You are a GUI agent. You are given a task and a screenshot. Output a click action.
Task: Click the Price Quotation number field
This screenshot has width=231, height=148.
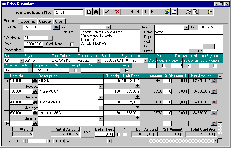pyautogui.click(x=68, y=12)
